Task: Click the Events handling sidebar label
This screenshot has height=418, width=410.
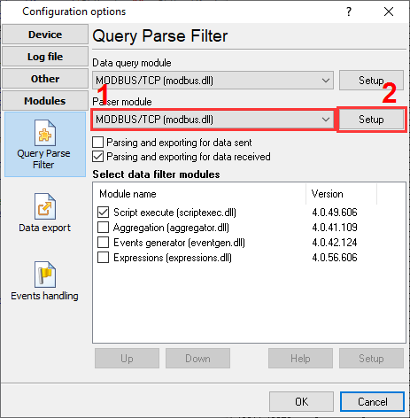Action: (x=44, y=296)
